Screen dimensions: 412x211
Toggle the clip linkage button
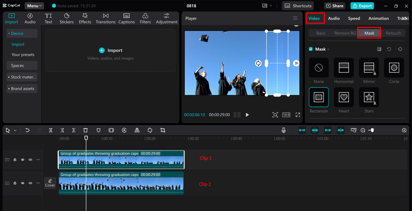(328, 130)
